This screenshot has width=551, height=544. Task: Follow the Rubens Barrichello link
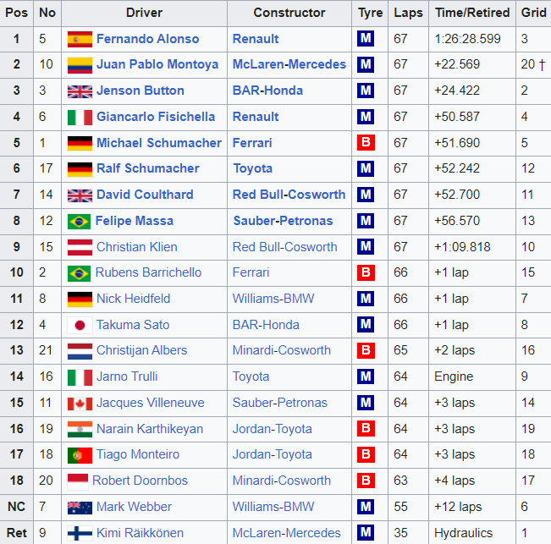[x=148, y=272]
